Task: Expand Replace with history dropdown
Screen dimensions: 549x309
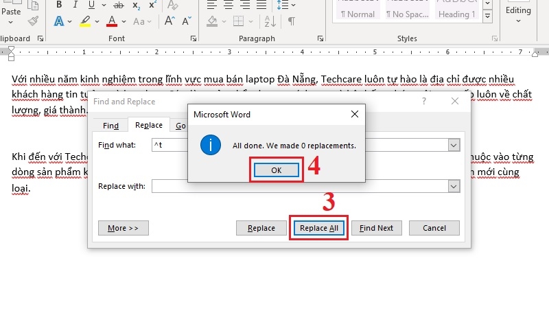Action: [x=454, y=186]
